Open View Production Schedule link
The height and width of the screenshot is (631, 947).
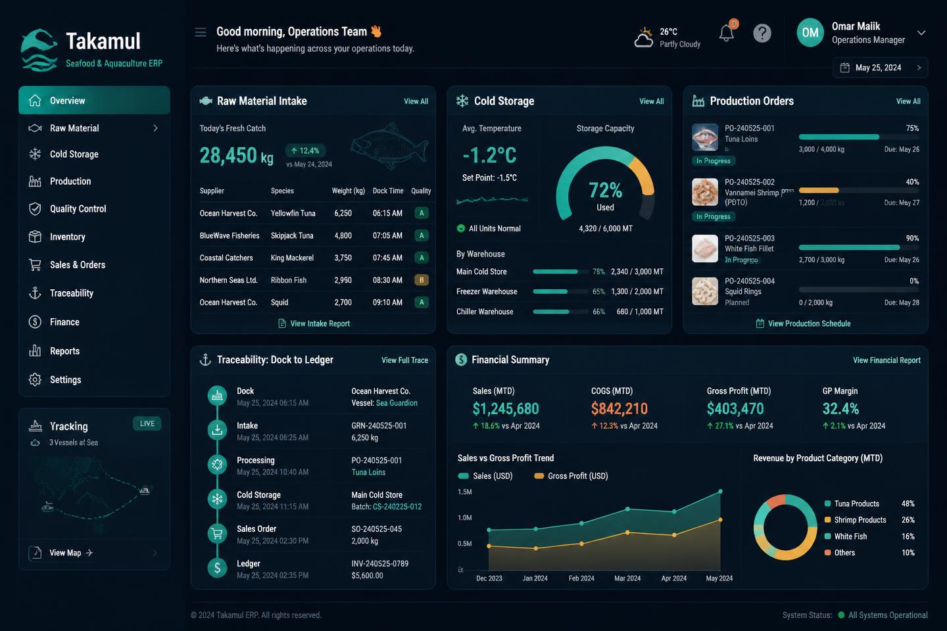(803, 323)
